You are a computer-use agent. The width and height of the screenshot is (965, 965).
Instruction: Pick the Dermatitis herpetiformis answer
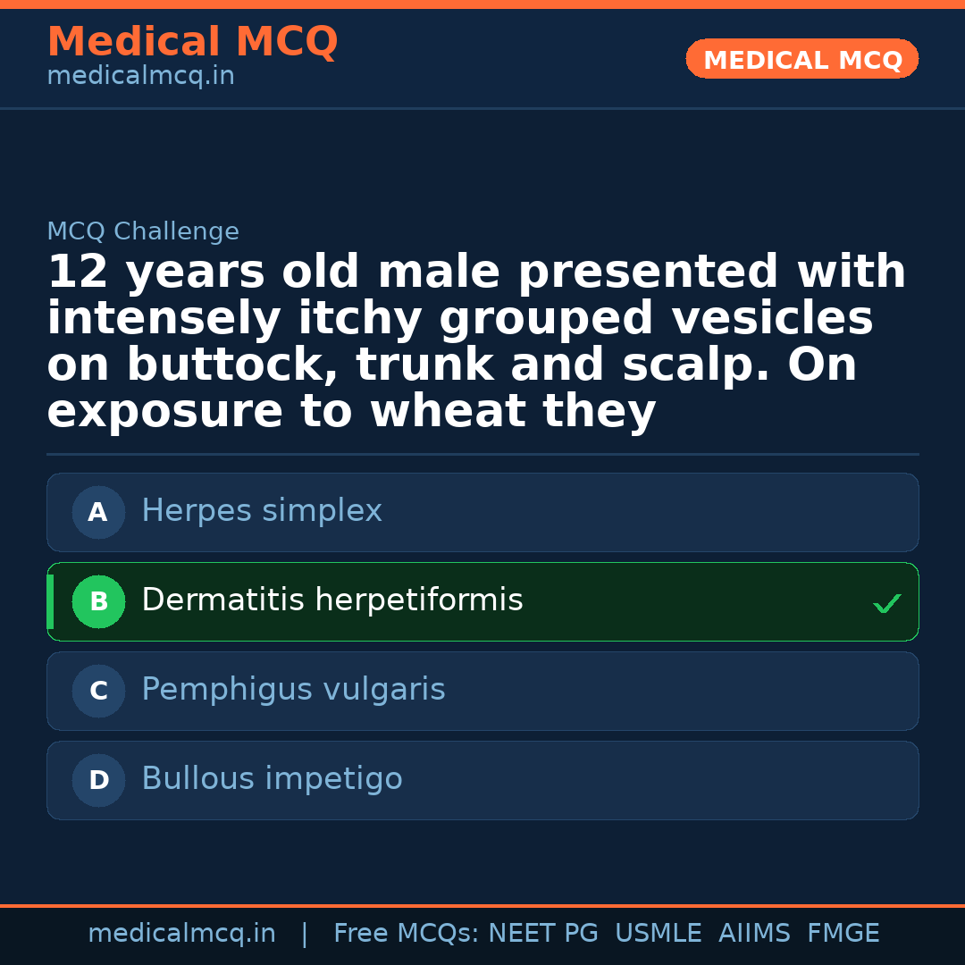tap(332, 601)
